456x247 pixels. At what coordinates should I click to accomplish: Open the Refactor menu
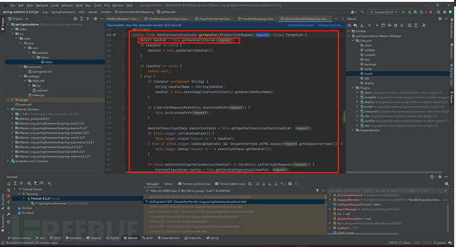click(x=67, y=5)
